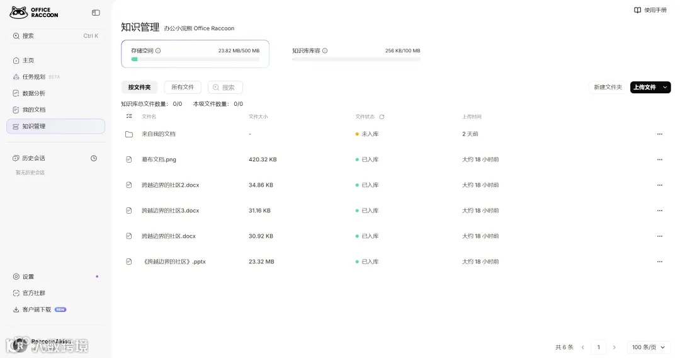Screen dimensions: 680x358
Task: Click info icon next to 存储空间
Action: tap(158, 51)
